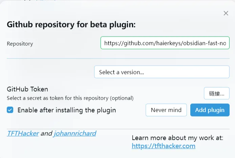Open the johannrichard author link
This screenshot has width=235, height=158.
pyautogui.click(x=75, y=133)
